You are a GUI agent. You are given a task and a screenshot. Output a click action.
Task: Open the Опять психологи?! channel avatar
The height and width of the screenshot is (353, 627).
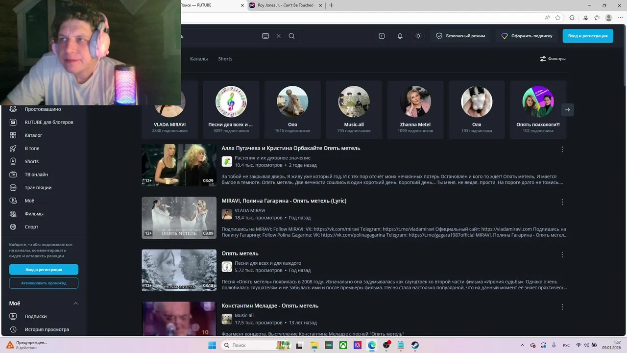pyautogui.click(x=538, y=101)
